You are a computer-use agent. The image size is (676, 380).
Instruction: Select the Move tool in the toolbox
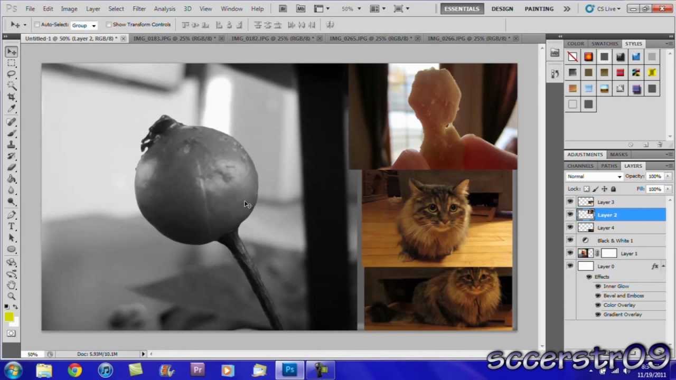click(12, 52)
